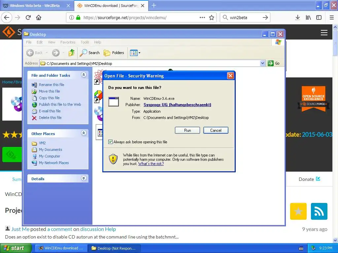Click the Donate link on SourceForge page
Image resolution: width=338 pixels, height=253 pixels.
point(309,179)
